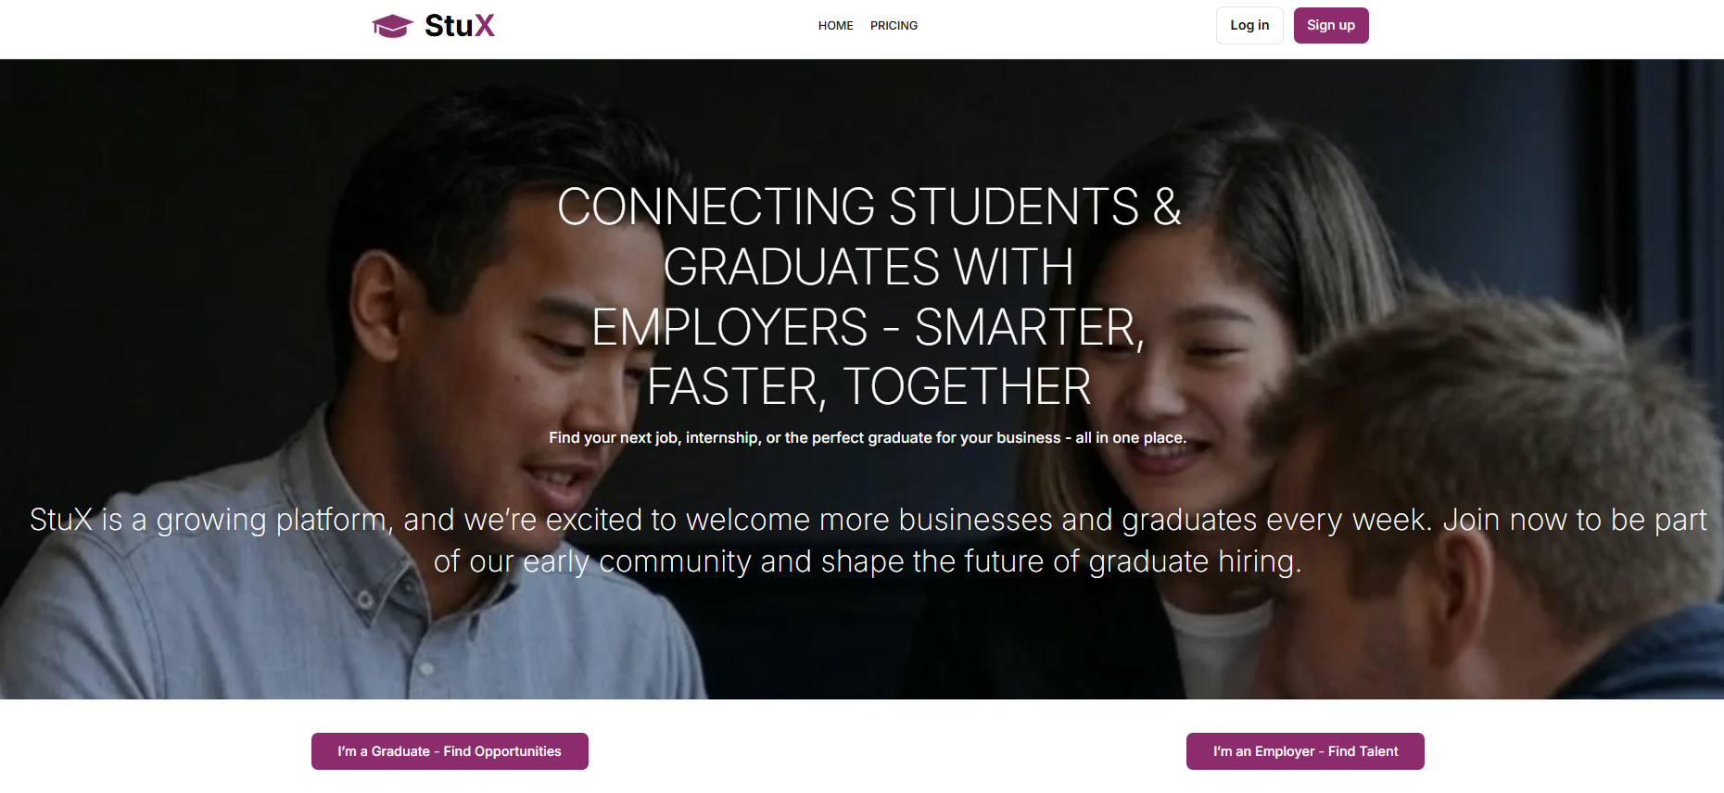Click the purple X in StuX logo

click(x=485, y=26)
